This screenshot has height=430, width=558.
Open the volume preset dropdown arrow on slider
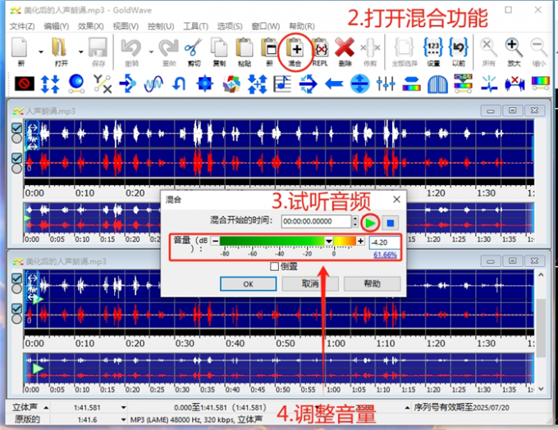click(x=329, y=241)
